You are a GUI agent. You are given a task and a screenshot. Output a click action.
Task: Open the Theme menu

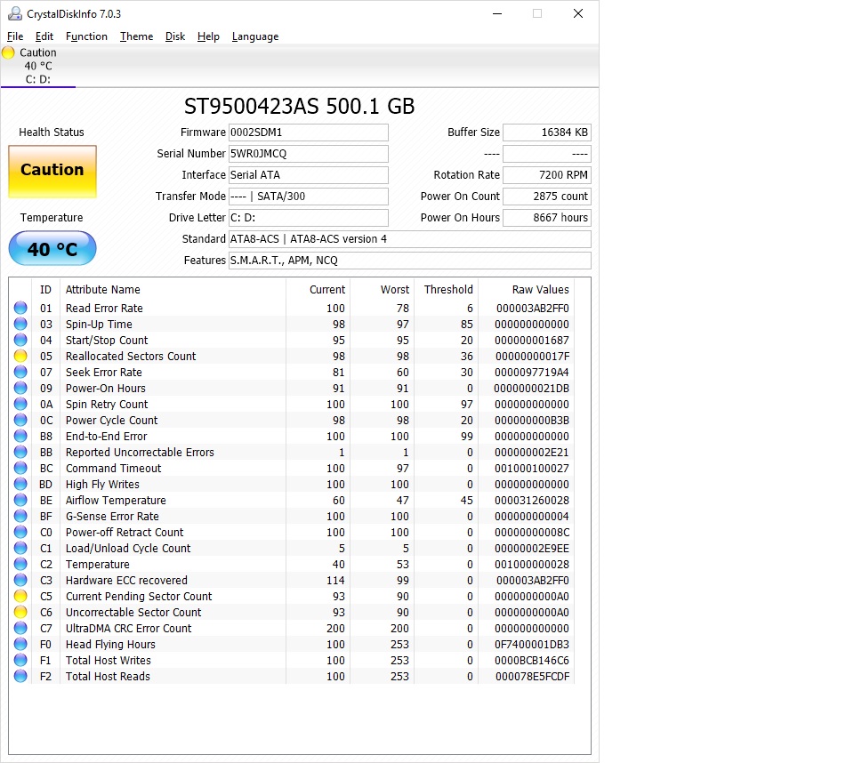point(136,36)
